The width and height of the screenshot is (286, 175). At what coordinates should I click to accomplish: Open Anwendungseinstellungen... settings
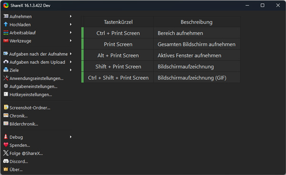(x=37, y=79)
